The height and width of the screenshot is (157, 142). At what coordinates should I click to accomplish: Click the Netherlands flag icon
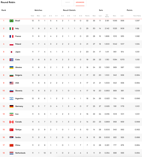11,153
